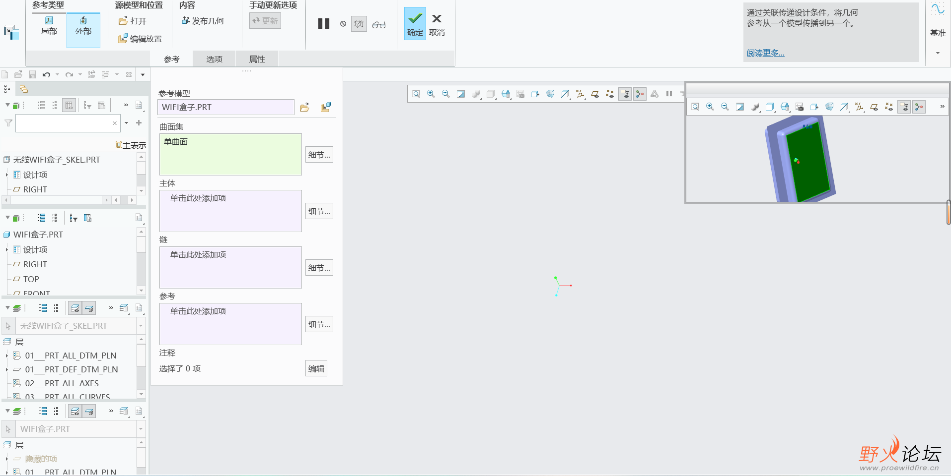The image size is (951, 476).
Task: Expand 设计项 under 无线WIFI盒子_SKEL.PRT
Action: tap(7, 175)
